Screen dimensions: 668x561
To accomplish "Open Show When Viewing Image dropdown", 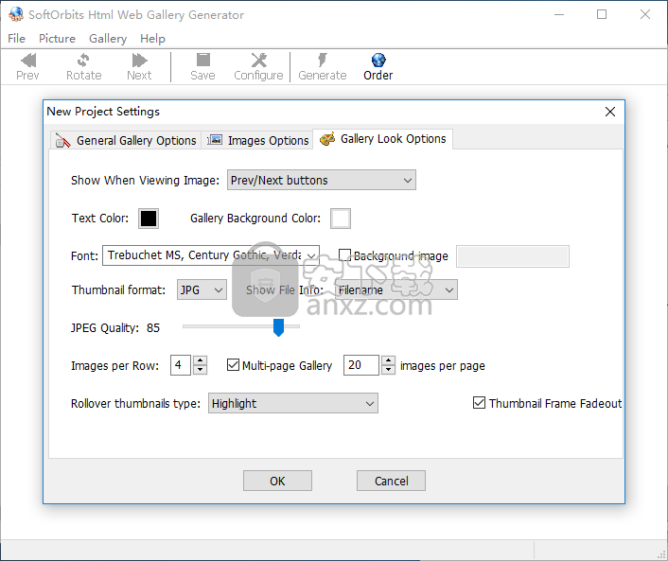I will click(x=321, y=180).
